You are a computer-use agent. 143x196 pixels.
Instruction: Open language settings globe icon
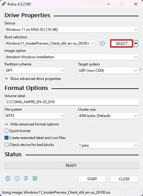pyautogui.click(x=8, y=179)
